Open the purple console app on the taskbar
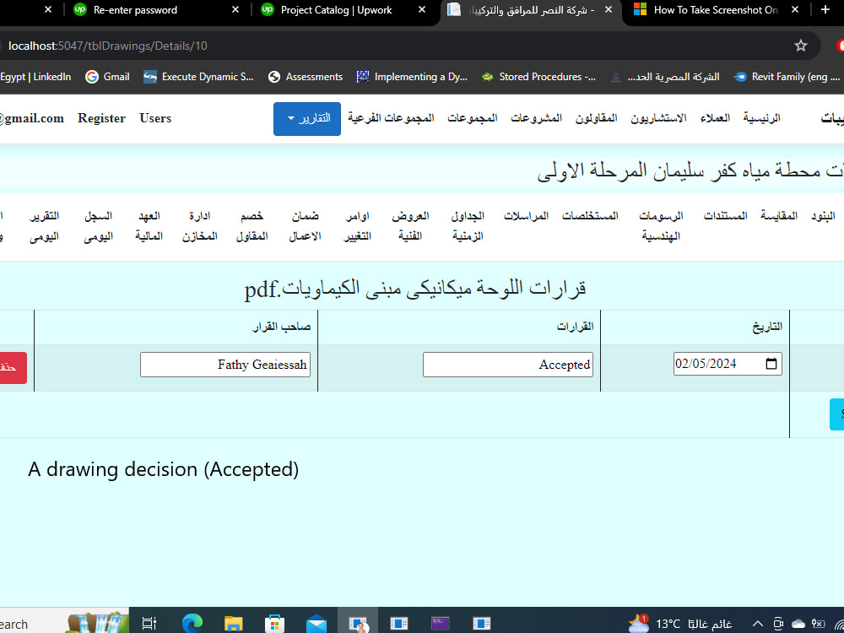Image resolution: width=844 pixels, height=633 pixels. [x=441, y=624]
